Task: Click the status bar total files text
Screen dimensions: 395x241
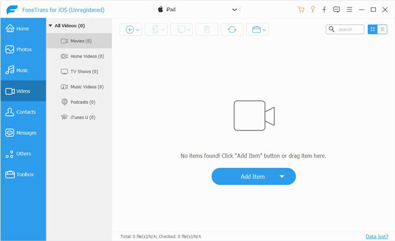Action: coord(160,236)
